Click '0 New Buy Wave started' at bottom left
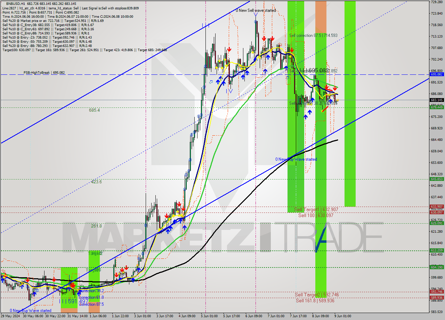Image resolution: width=445 pixels, height=320 pixels. 30,311
